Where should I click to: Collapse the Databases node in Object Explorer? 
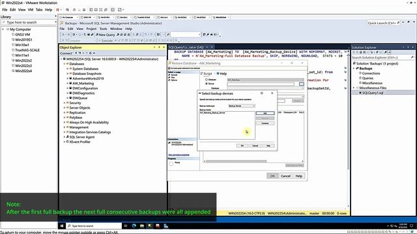click(65, 64)
